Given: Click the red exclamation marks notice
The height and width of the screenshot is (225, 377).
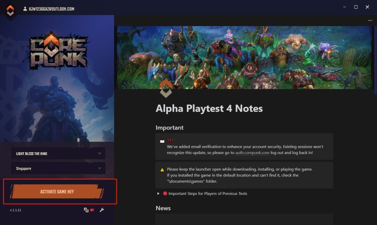Looking at the screenshot, I should (x=170, y=140).
